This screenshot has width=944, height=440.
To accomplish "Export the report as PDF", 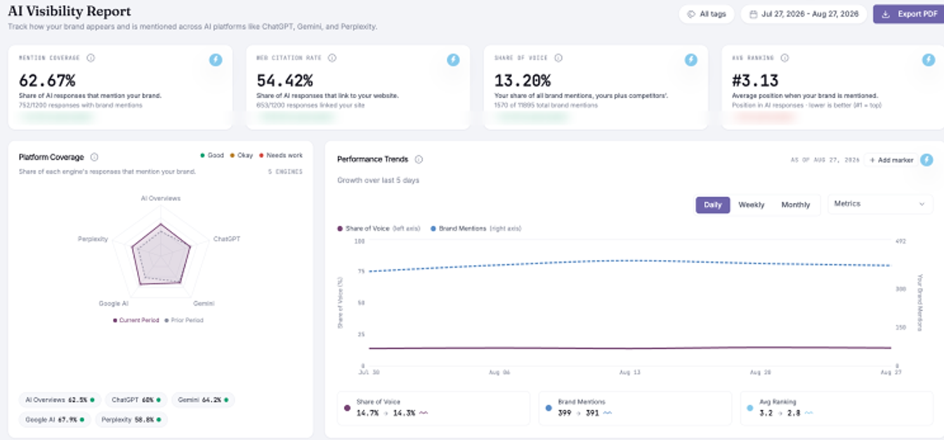I will coord(908,14).
